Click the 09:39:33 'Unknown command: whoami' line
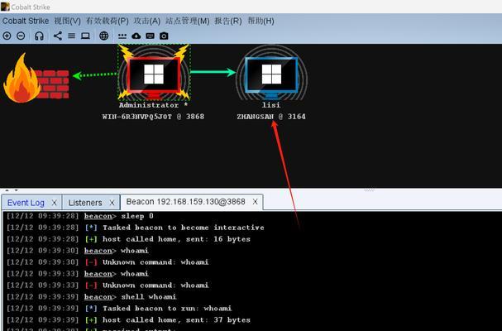This screenshot has width=502, height=331. 108,285
